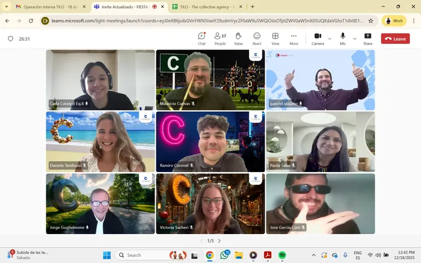The height and width of the screenshot is (263, 421).
Task: Show hidden system tray icons
Action: pyautogui.click(x=313, y=255)
